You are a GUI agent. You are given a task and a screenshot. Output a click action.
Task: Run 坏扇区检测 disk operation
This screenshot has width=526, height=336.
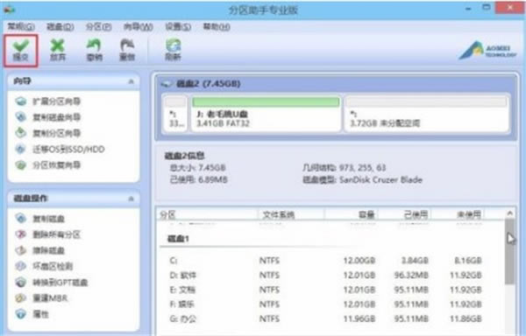(x=44, y=266)
